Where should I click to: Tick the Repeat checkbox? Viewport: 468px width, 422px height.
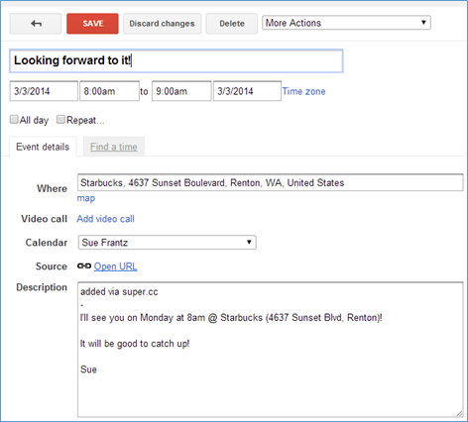(x=60, y=119)
